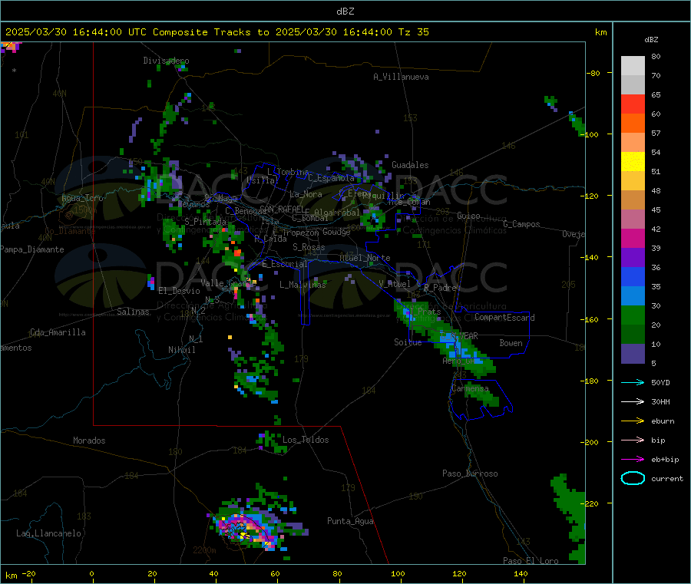691x584 pixels.
Task: Click the L_Malvinas place label
Action: 303,285
